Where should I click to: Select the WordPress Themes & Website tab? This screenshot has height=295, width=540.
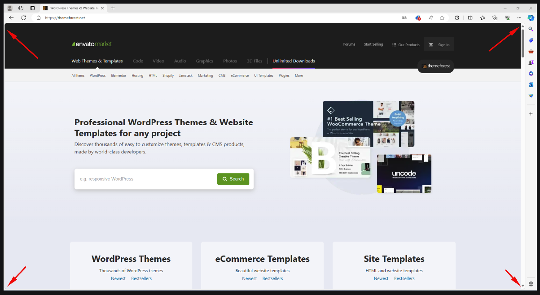point(74,8)
